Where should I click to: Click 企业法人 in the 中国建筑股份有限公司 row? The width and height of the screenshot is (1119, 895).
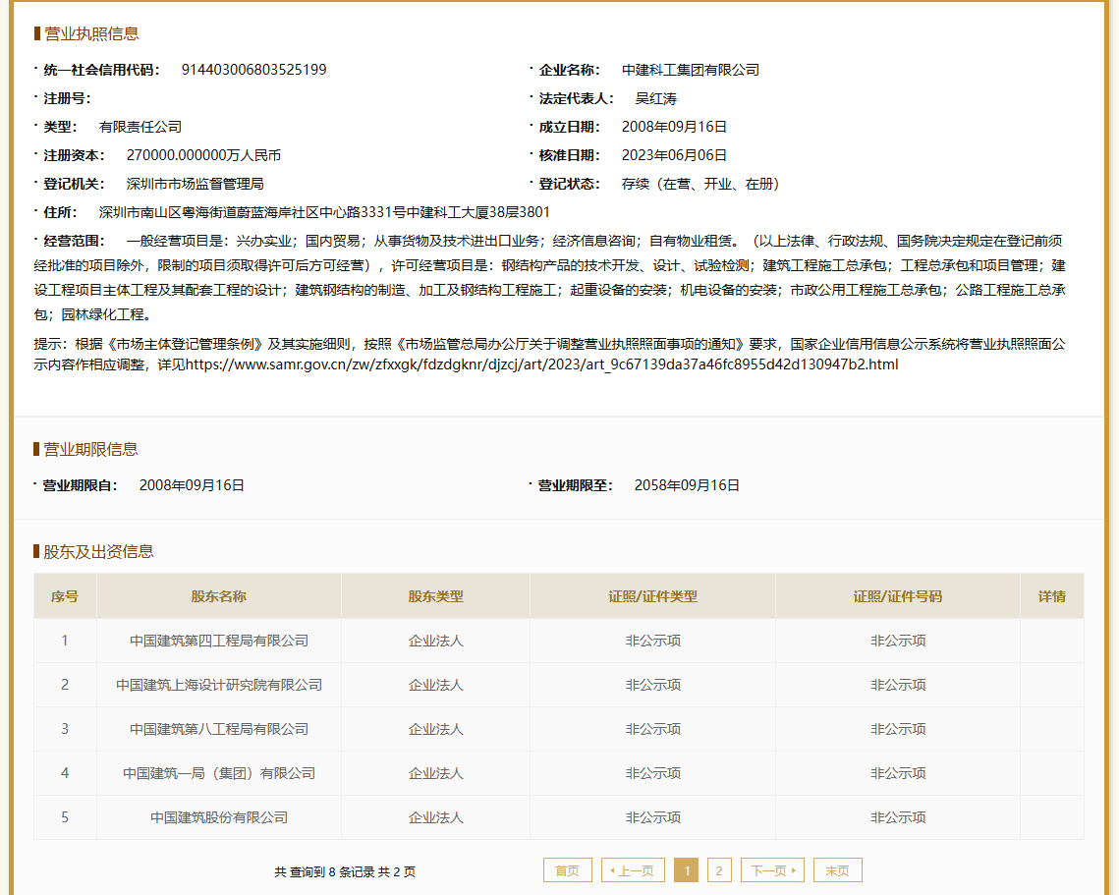pyautogui.click(x=435, y=818)
